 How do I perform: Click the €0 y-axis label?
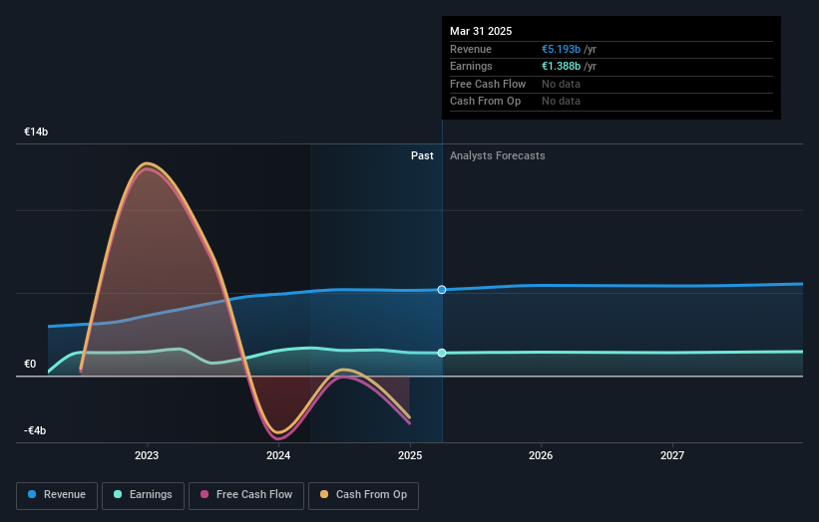30,364
